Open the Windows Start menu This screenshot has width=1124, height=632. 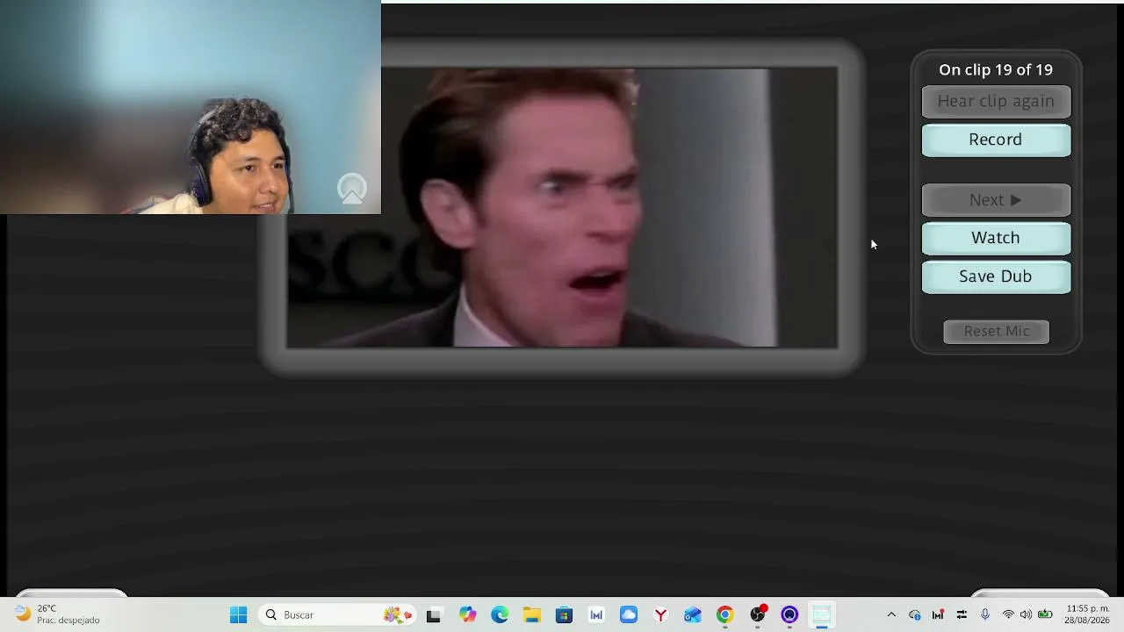pos(238,615)
